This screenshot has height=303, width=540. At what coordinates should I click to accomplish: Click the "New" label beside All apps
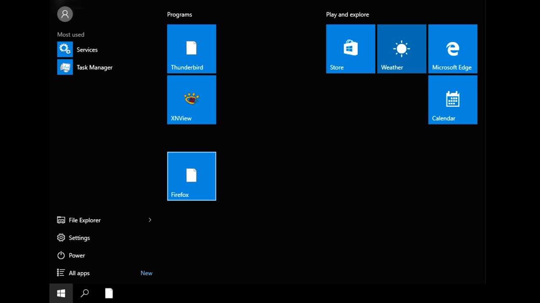pos(146,273)
